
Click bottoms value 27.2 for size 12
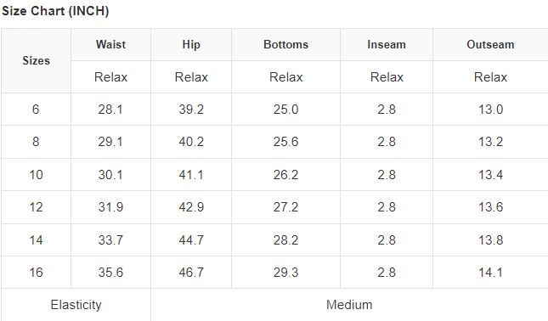285,207
